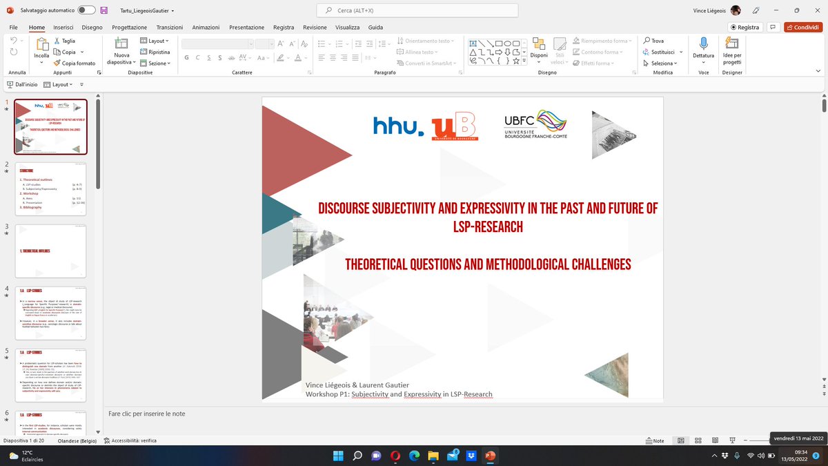Click the Undo arrow icon
This screenshot has height=466, width=828.
(14, 41)
